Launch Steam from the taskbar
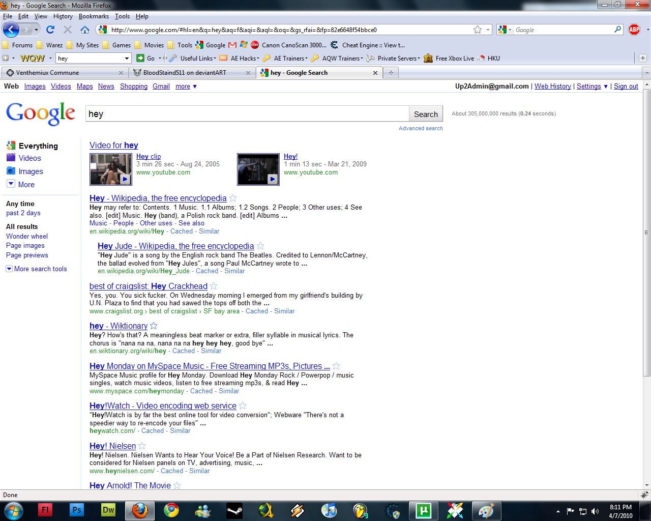Image resolution: width=651 pixels, height=521 pixels. 234,510
